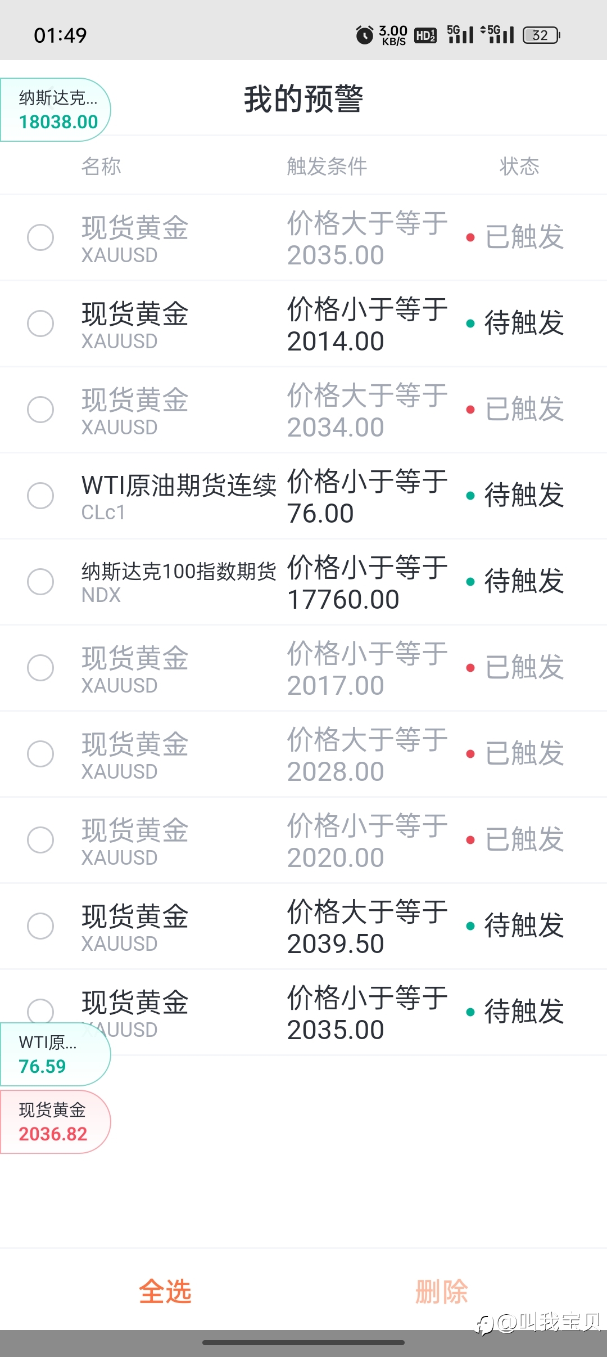Viewport: 607px width, 1357px height.
Task: Tap the alarm clock status bar icon
Action: click(365, 35)
